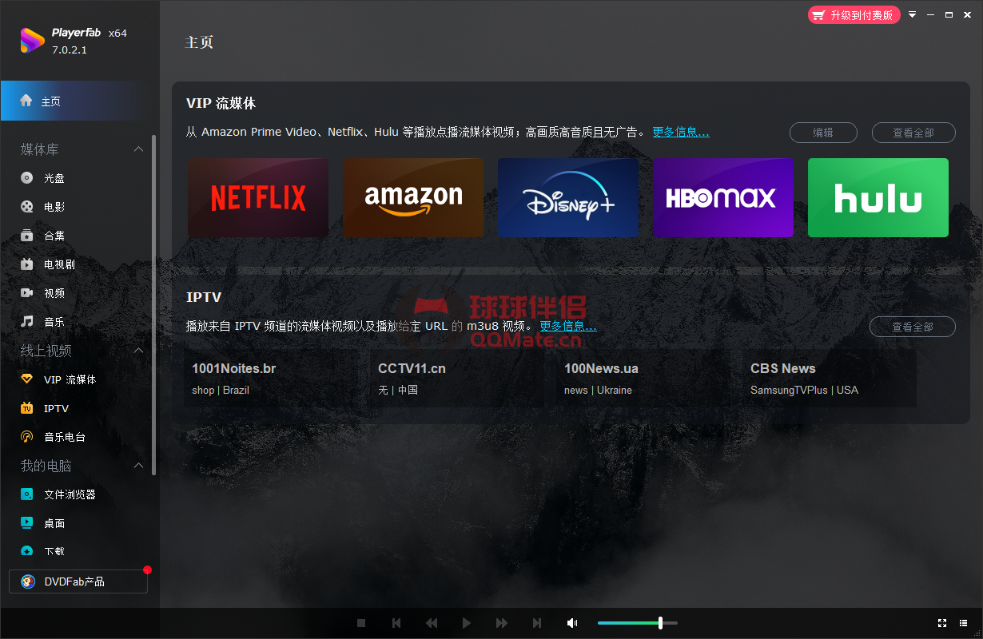Adjust the volume slider
983x639 pixels.
tap(662, 622)
